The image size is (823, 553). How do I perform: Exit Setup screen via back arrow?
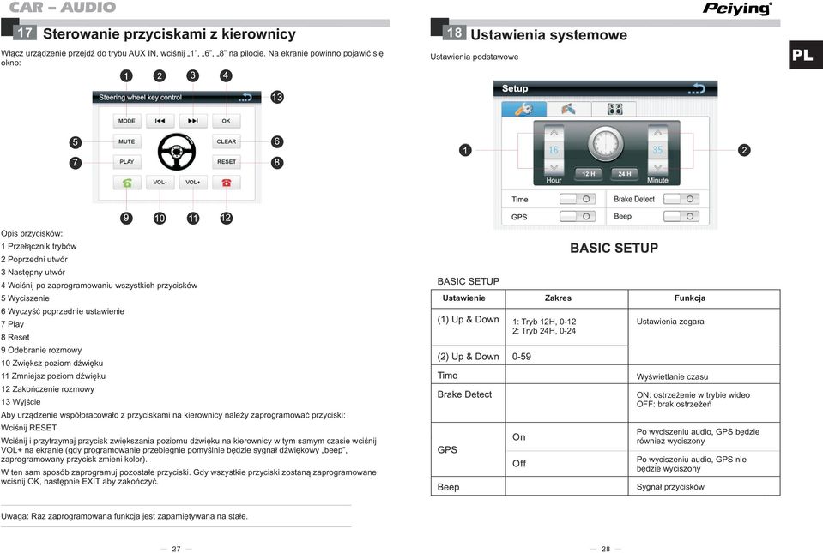(x=697, y=88)
